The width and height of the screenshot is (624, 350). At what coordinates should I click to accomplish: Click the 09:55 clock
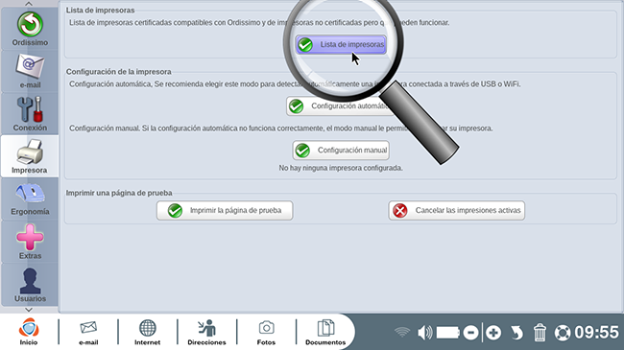(596, 332)
